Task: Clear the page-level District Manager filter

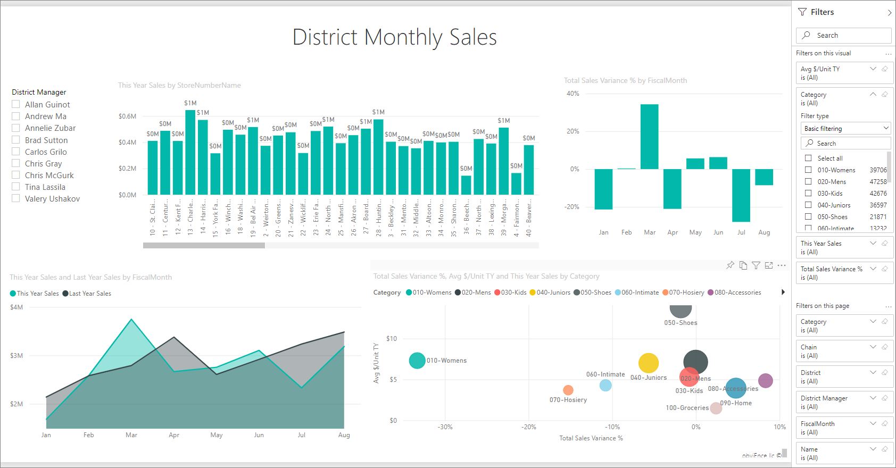Action: coord(885,398)
